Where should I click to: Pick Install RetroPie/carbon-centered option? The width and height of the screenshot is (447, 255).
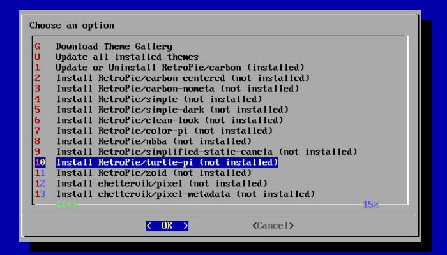pyautogui.click(x=172, y=78)
